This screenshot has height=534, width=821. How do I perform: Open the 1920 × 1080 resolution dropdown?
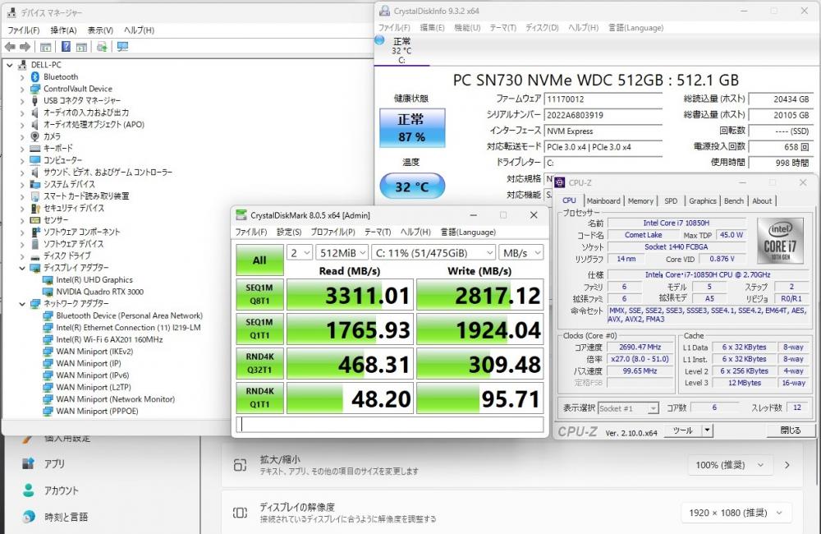tap(736, 513)
